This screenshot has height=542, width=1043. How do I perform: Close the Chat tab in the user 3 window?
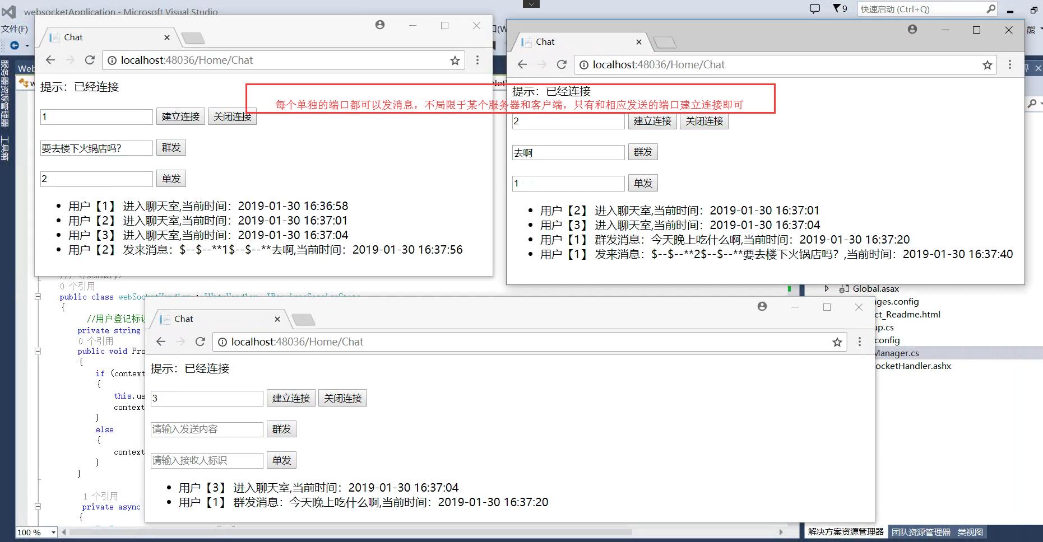277,319
